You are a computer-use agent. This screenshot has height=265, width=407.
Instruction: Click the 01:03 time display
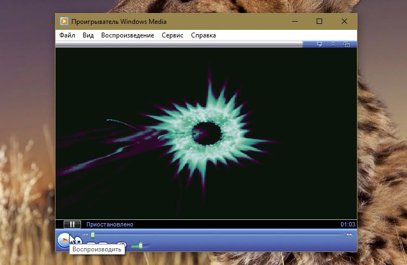pos(348,224)
